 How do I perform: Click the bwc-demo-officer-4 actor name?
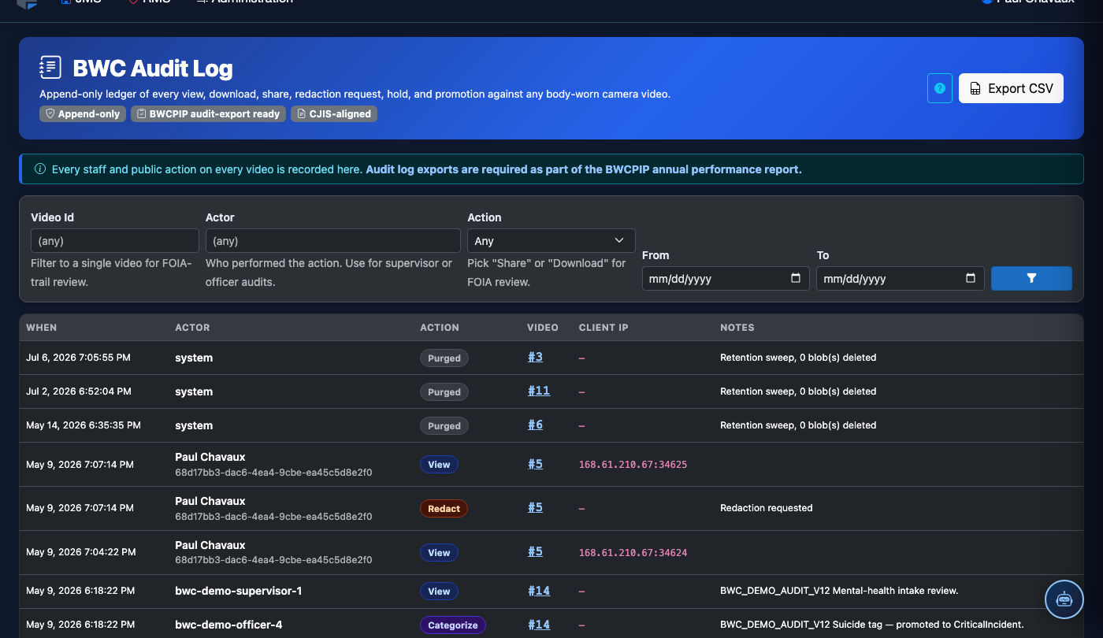point(228,625)
